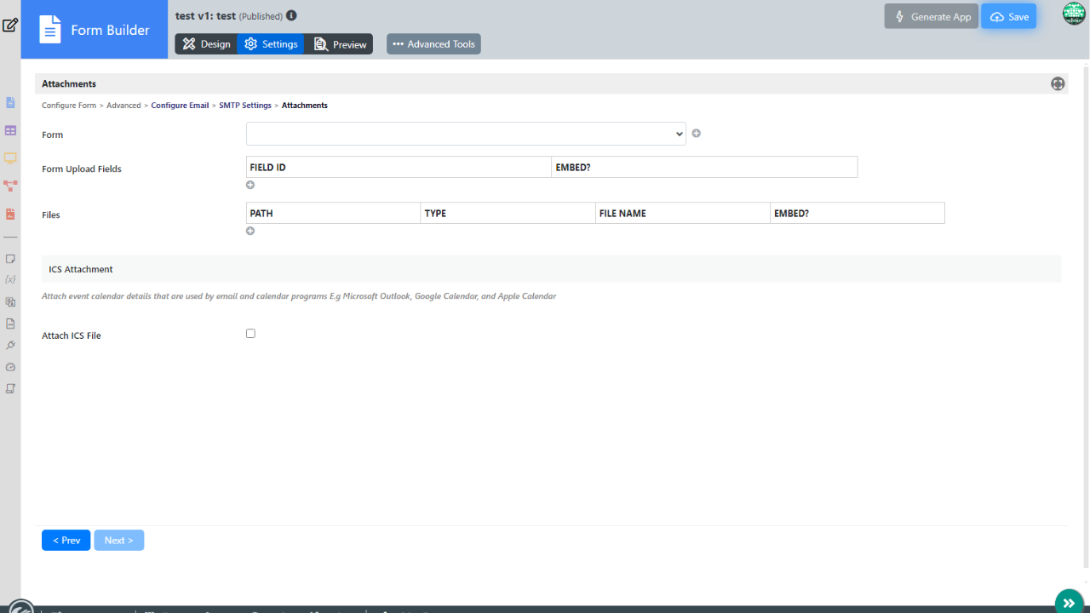Add new form via plus next to Form dropdown
Screen dimensions: 1090x613
[696, 134]
